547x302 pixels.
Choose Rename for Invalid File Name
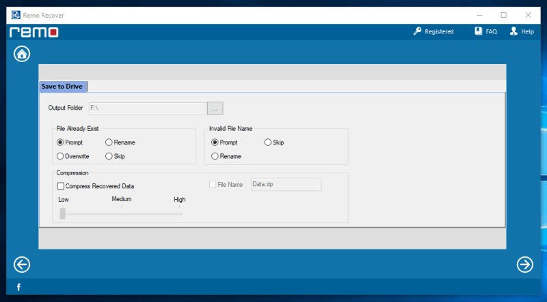click(215, 156)
